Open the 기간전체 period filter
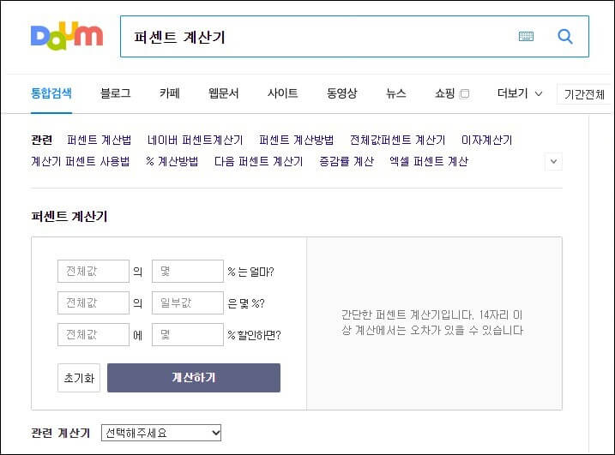The height and width of the screenshot is (455, 615). pyautogui.click(x=584, y=94)
